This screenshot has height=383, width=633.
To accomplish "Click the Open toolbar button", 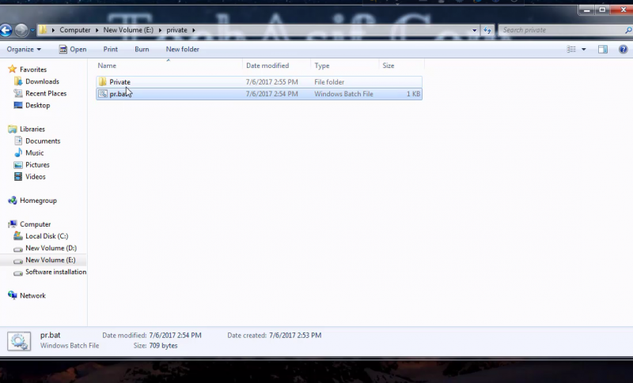I will (73, 49).
